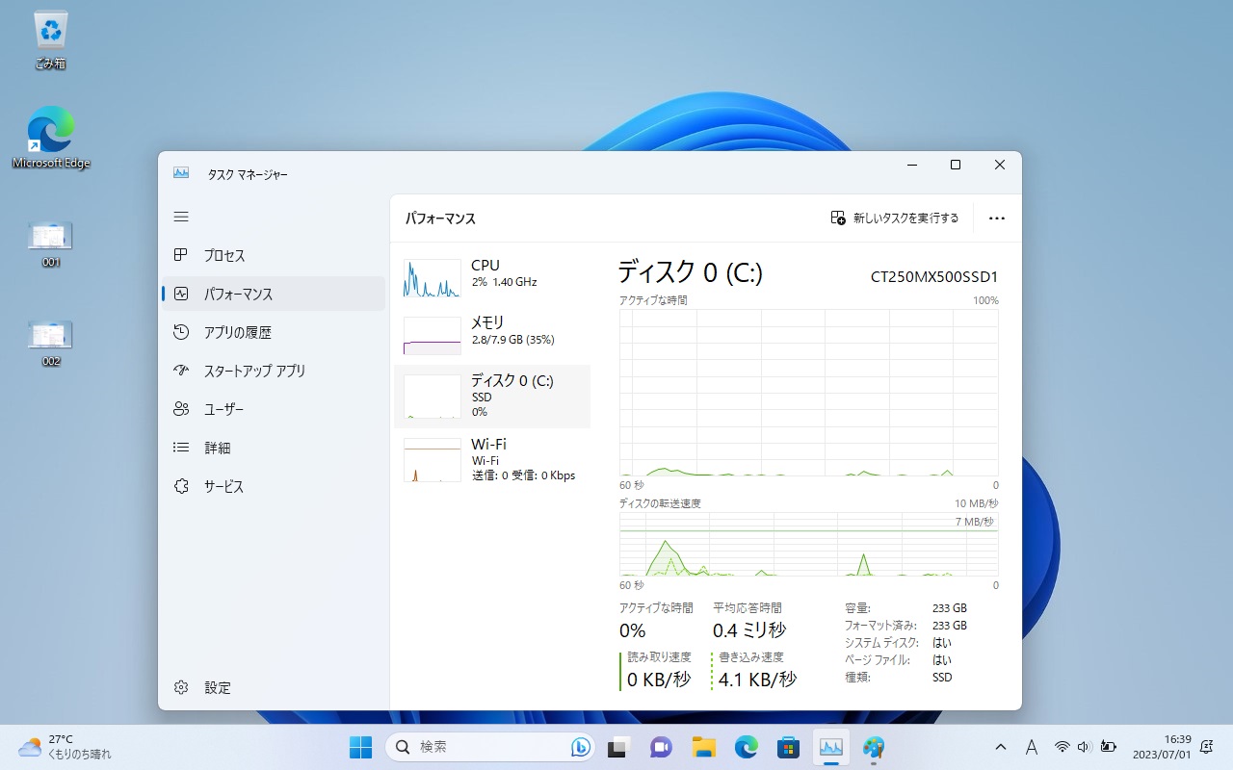
Task: Click 新しいタスクを実行する button
Action: (x=895, y=218)
